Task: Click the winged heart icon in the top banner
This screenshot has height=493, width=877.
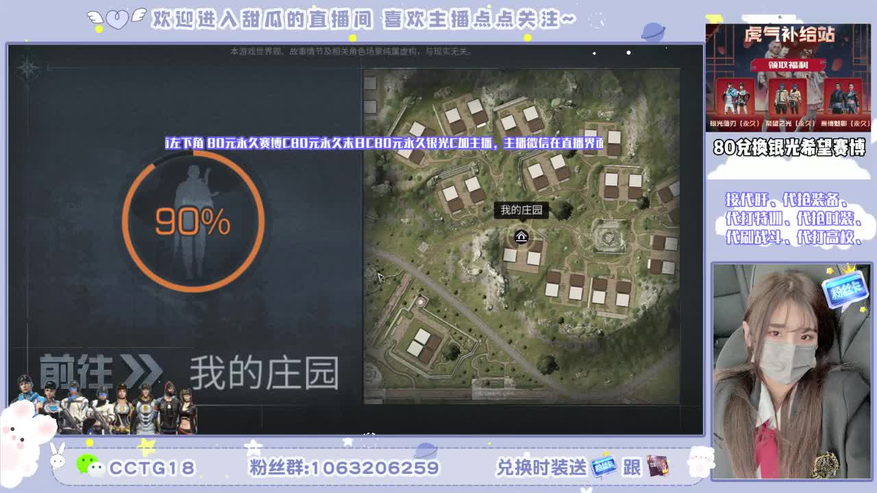Action: [x=117, y=18]
